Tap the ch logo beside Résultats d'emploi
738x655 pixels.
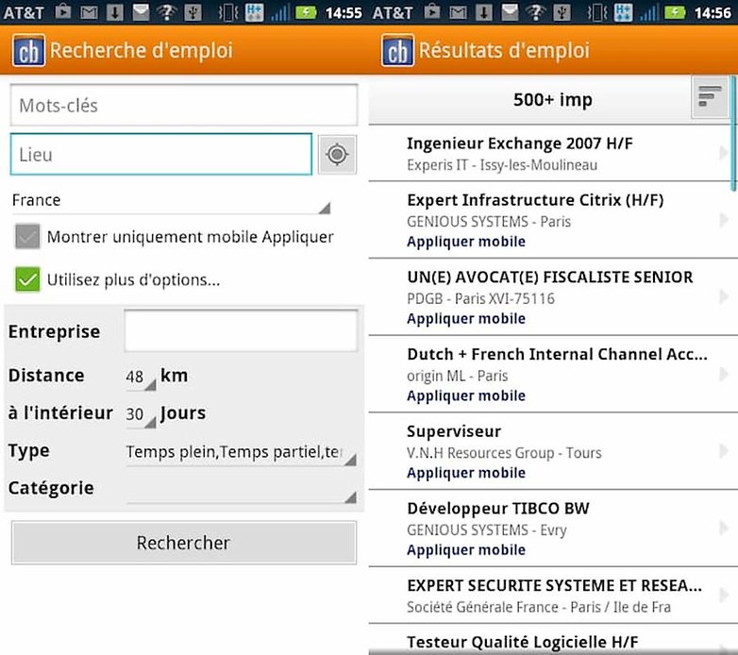coord(397,50)
